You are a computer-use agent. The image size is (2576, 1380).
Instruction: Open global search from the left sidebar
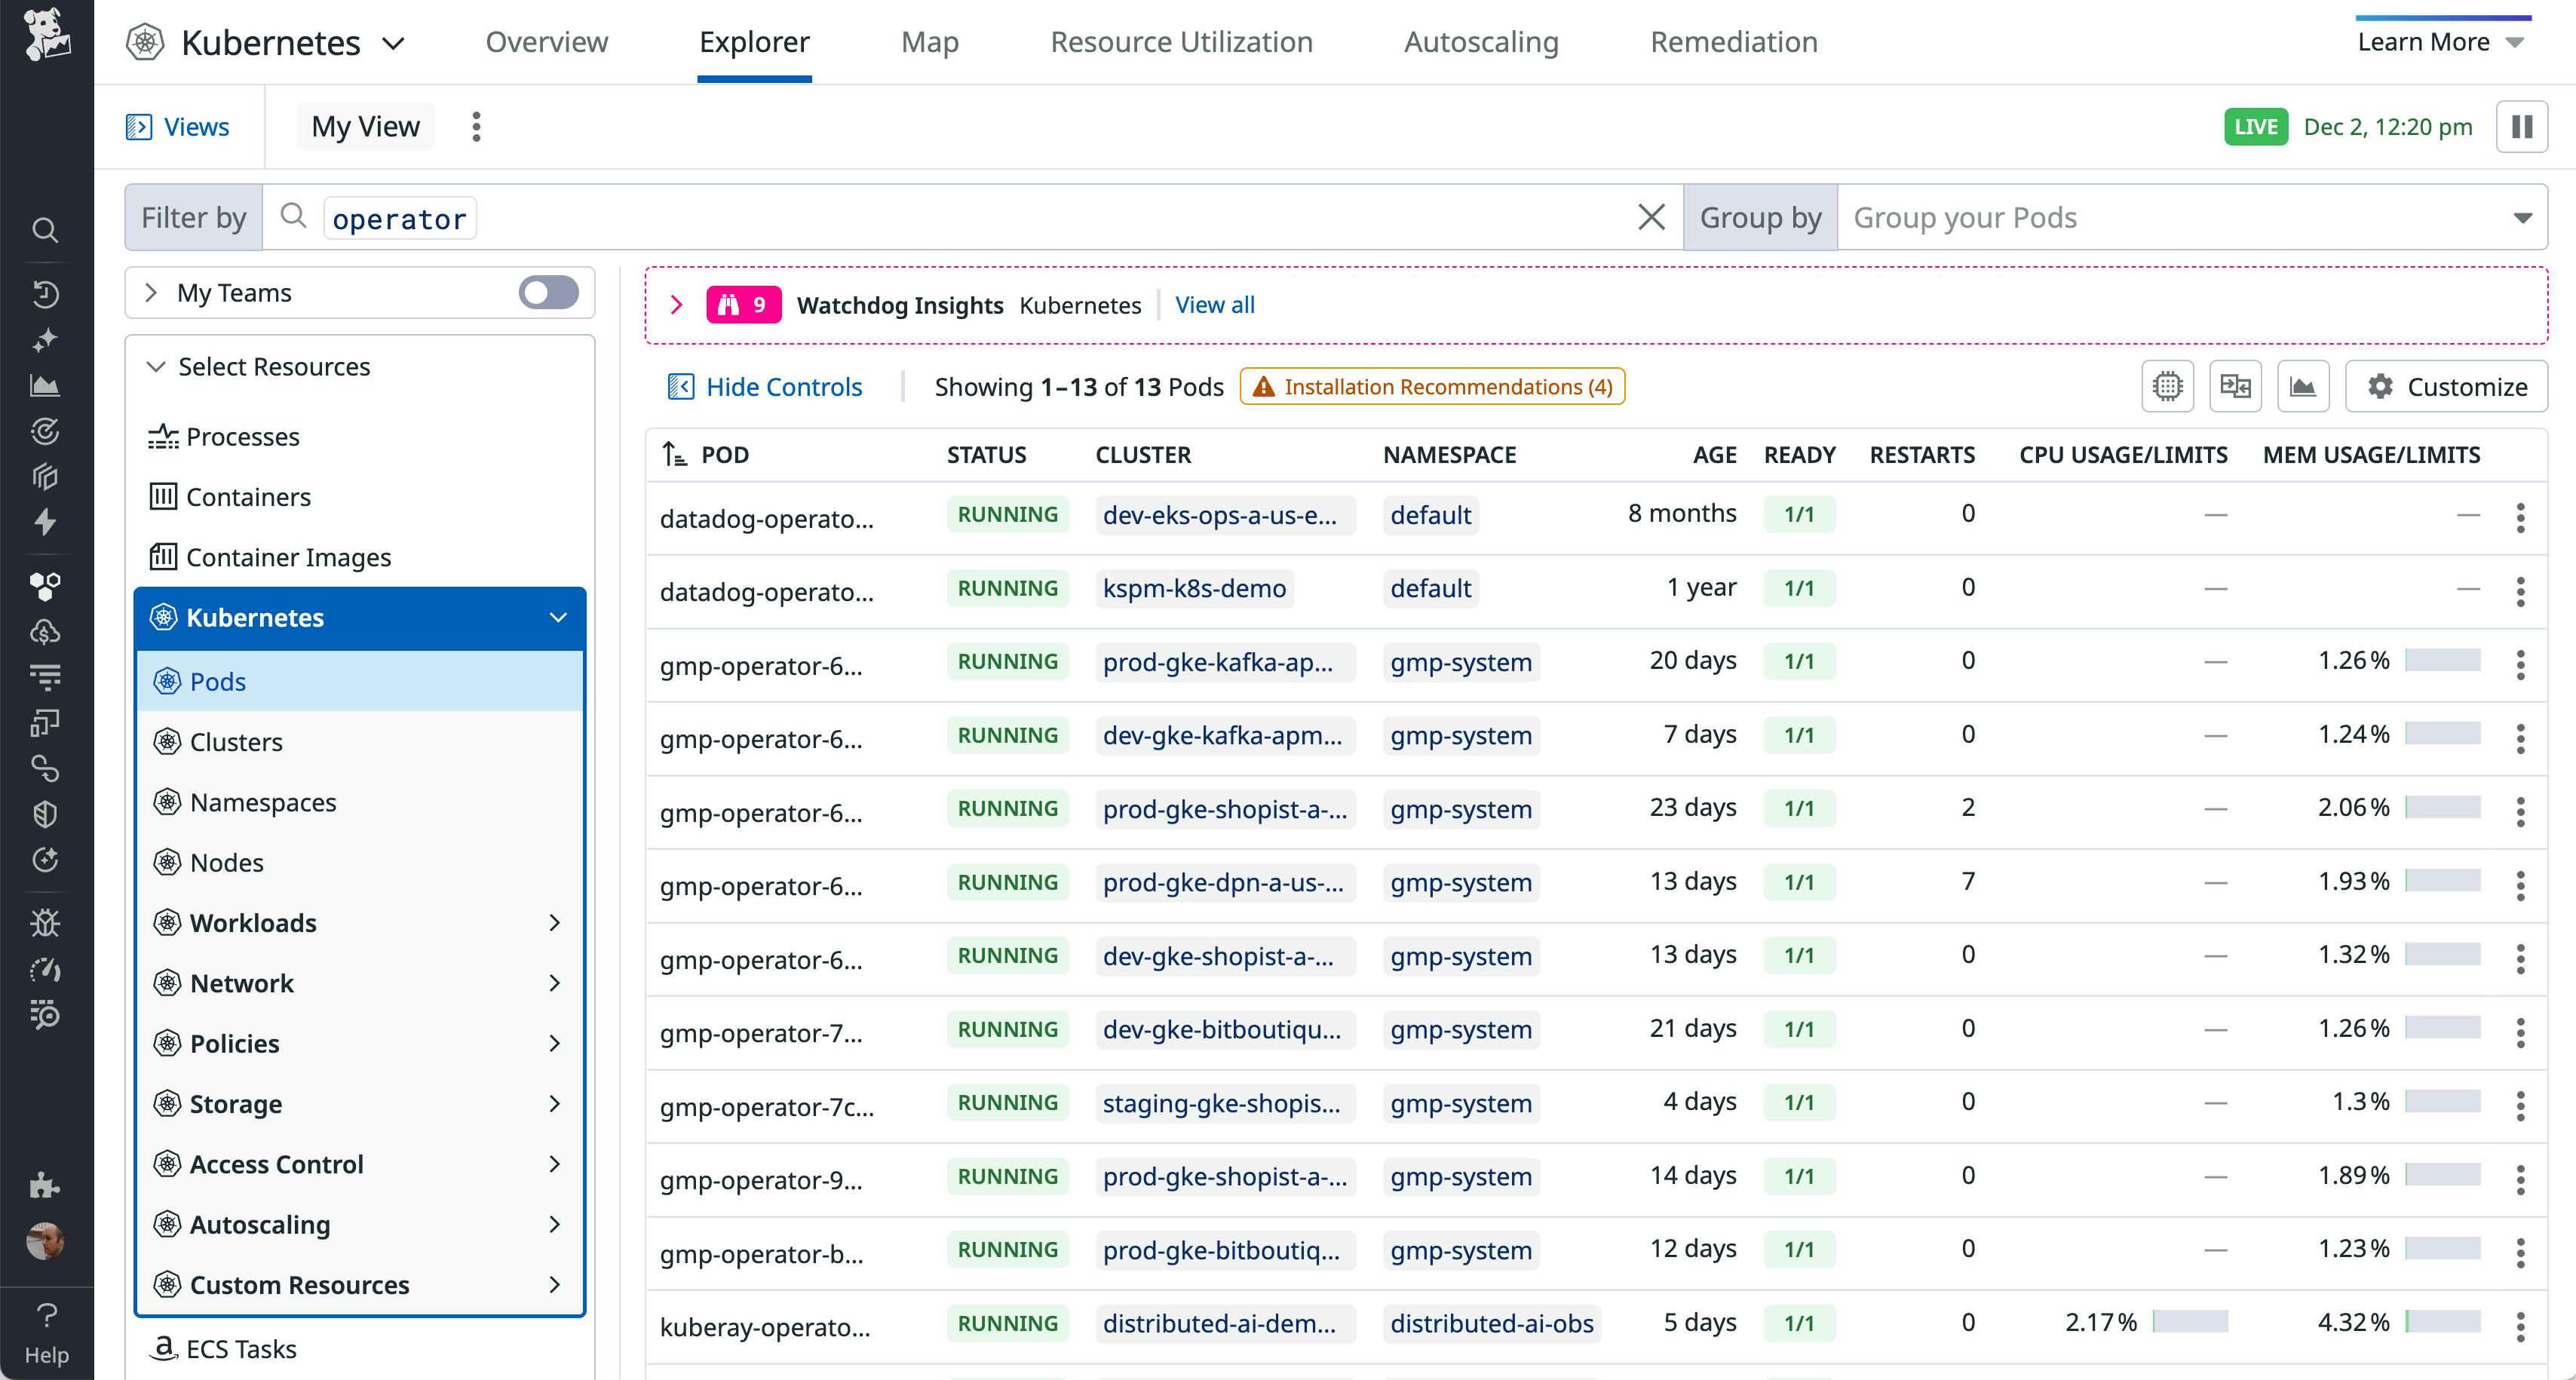click(x=46, y=229)
